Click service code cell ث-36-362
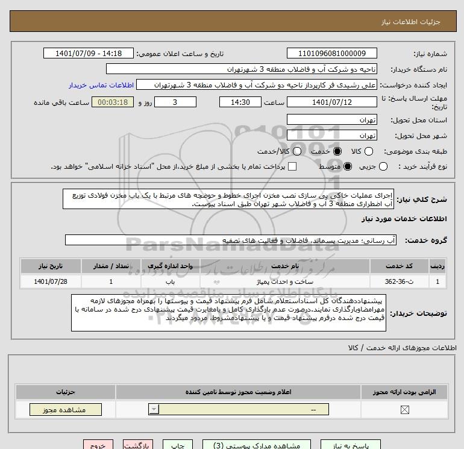464x449 pixels. click(x=399, y=281)
